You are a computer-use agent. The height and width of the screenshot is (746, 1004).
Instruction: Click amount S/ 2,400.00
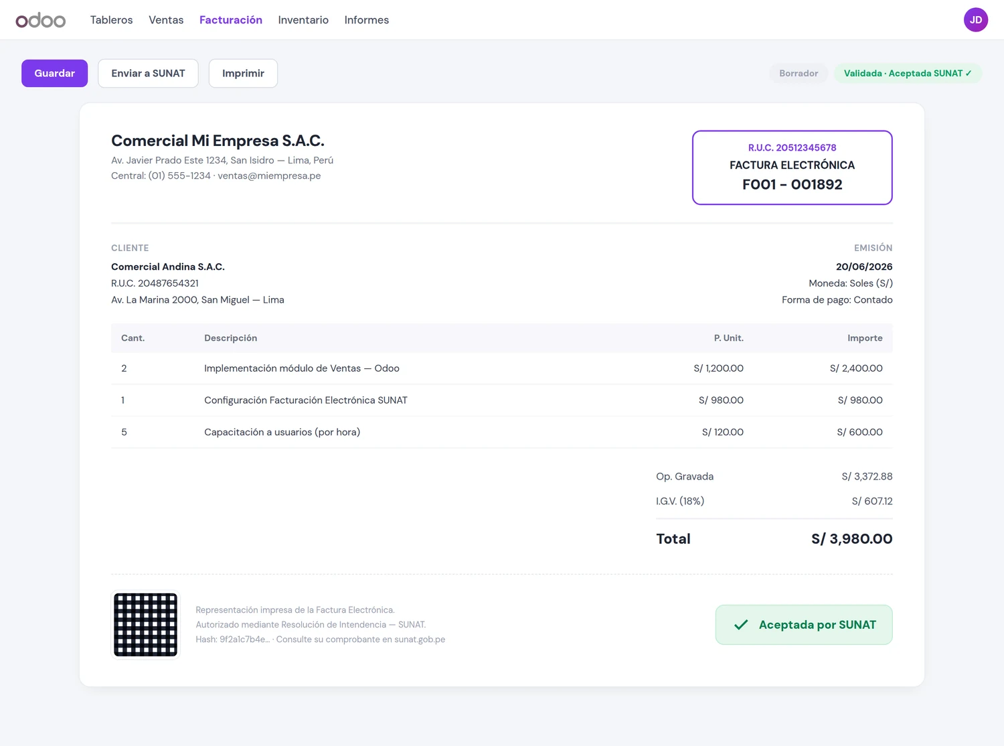pos(856,368)
